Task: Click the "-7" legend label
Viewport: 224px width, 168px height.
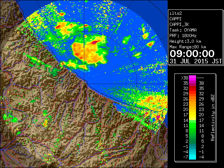Action: [185, 157]
